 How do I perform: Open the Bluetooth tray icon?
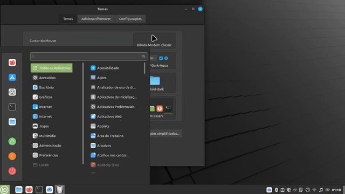tap(277, 190)
